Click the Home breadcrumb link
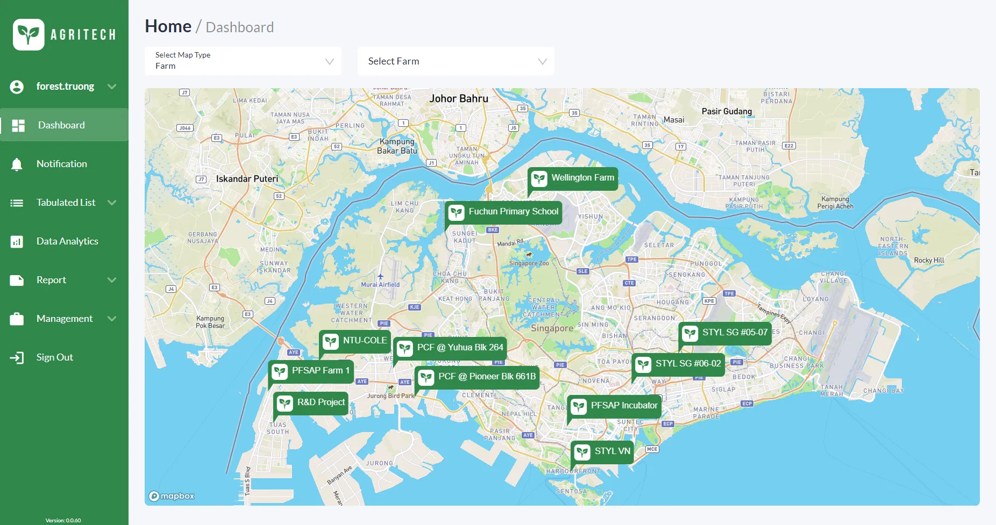This screenshot has height=525, width=996. pos(168,26)
